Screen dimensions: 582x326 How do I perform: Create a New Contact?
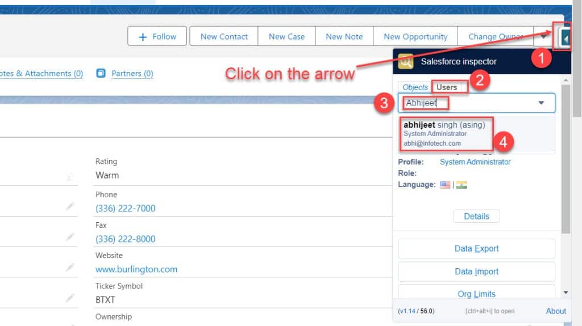(x=224, y=36)
